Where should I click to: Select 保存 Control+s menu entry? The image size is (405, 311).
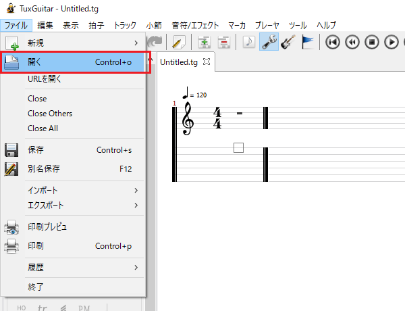pyautogui.click(x=73, y=150)
